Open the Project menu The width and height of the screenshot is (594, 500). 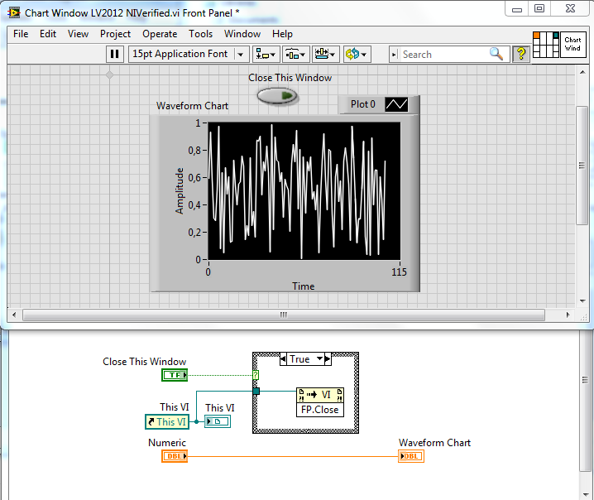click(x=115, y=34)
